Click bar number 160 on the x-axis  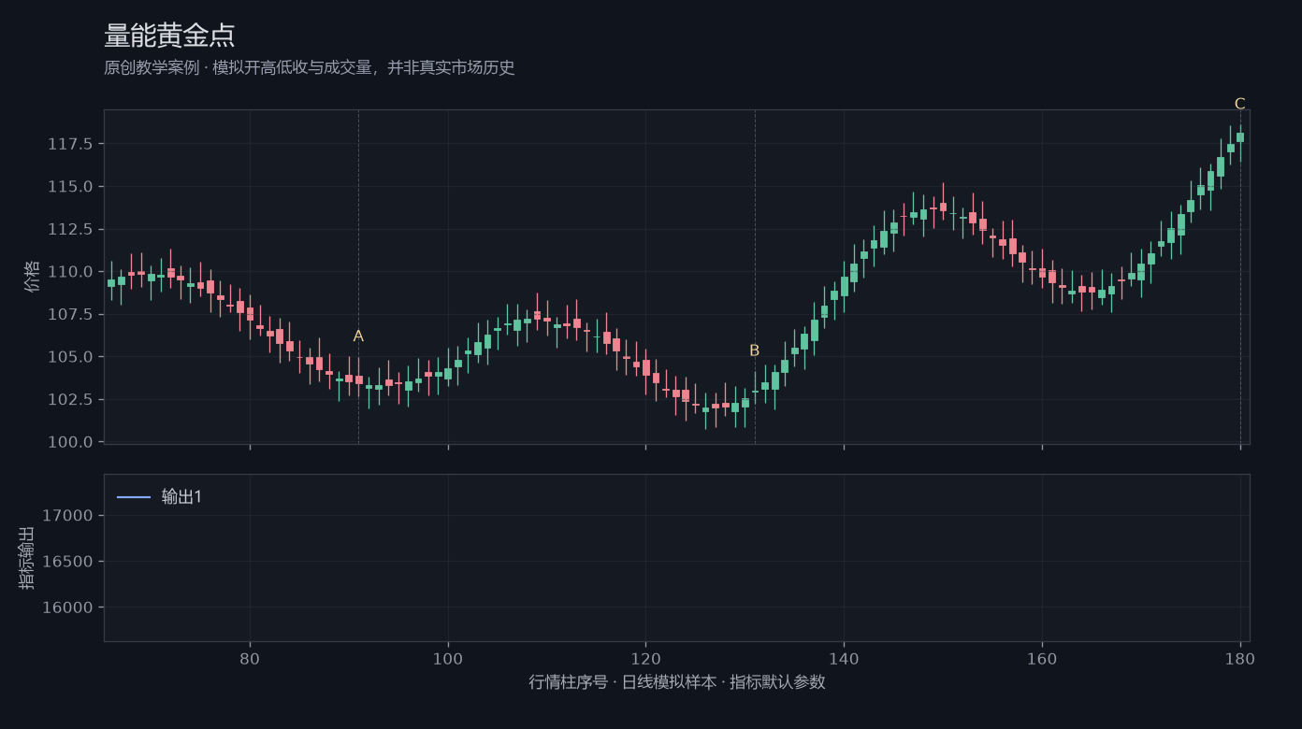(x=1042, y=658)
